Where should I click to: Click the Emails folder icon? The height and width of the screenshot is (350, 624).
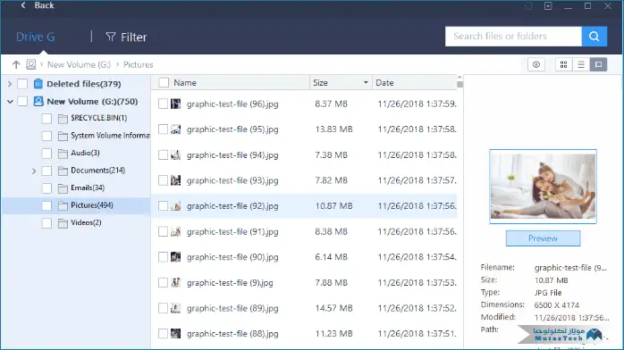(x=63, y=188)
